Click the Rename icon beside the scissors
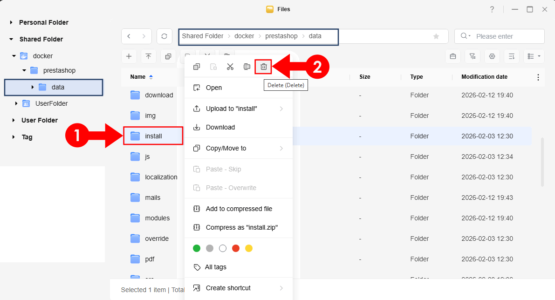The width and height of the screenshot is (555, 300). [247, 67]
